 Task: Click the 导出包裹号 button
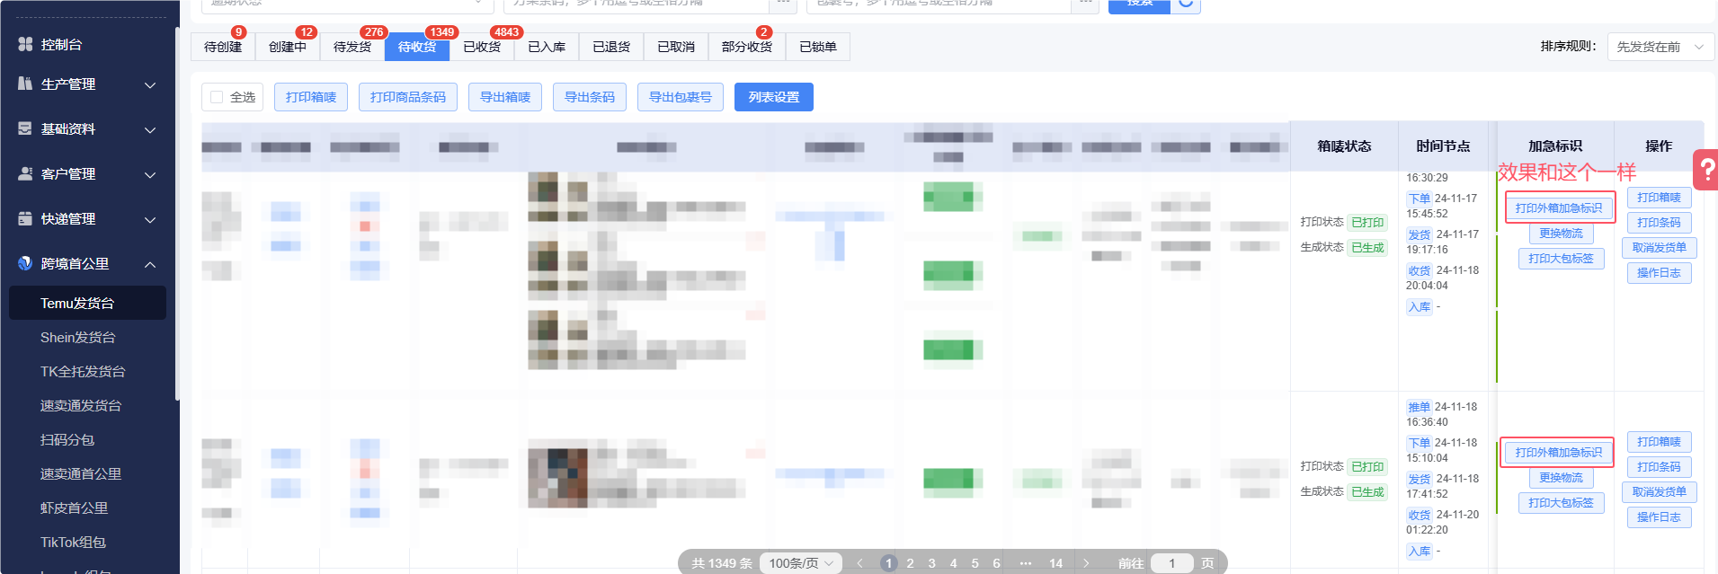[681, 97]
